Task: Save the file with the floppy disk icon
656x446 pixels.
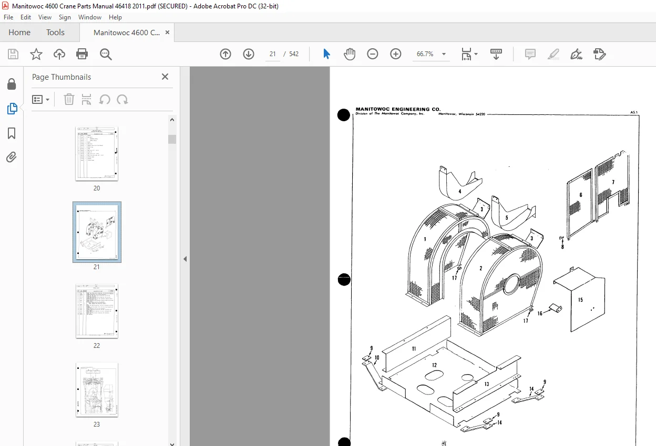Action: click(x=13, y=54)
